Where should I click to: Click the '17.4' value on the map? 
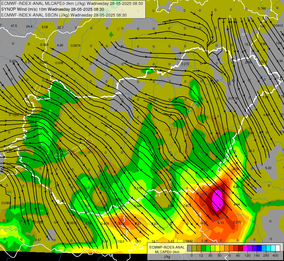tap(22, 222)
